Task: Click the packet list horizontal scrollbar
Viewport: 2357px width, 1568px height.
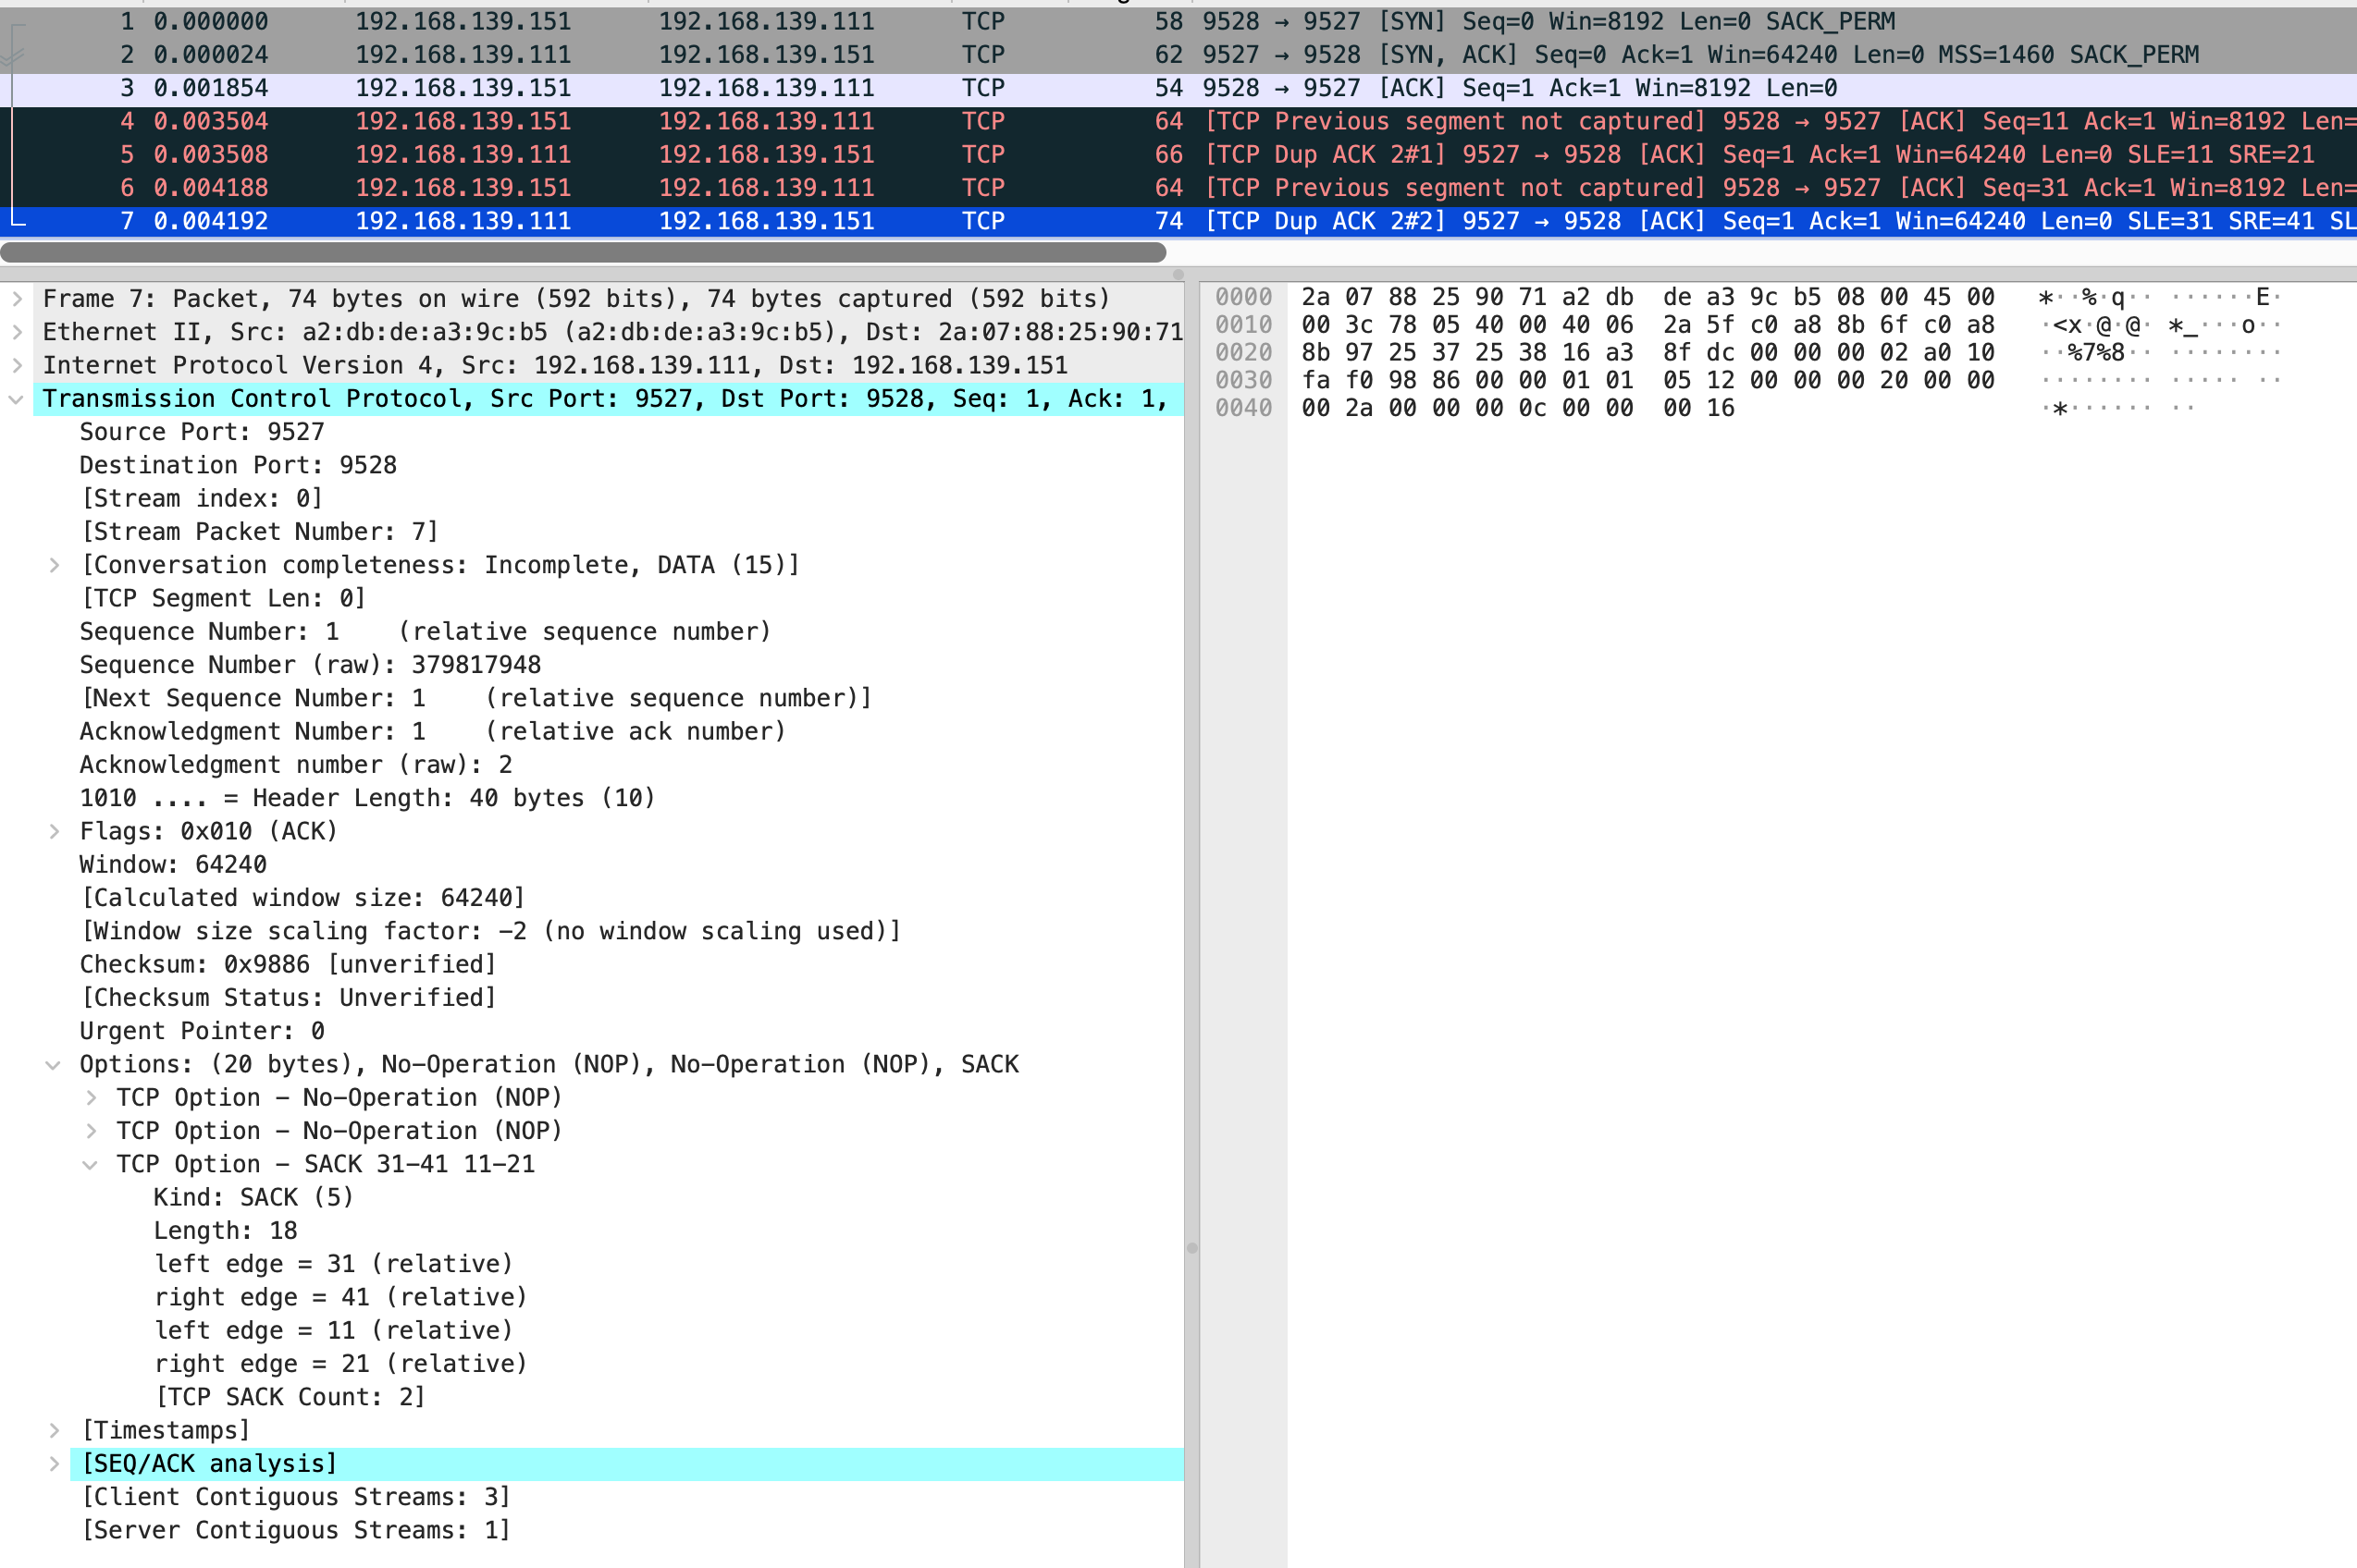Action: tap(580, 252)
